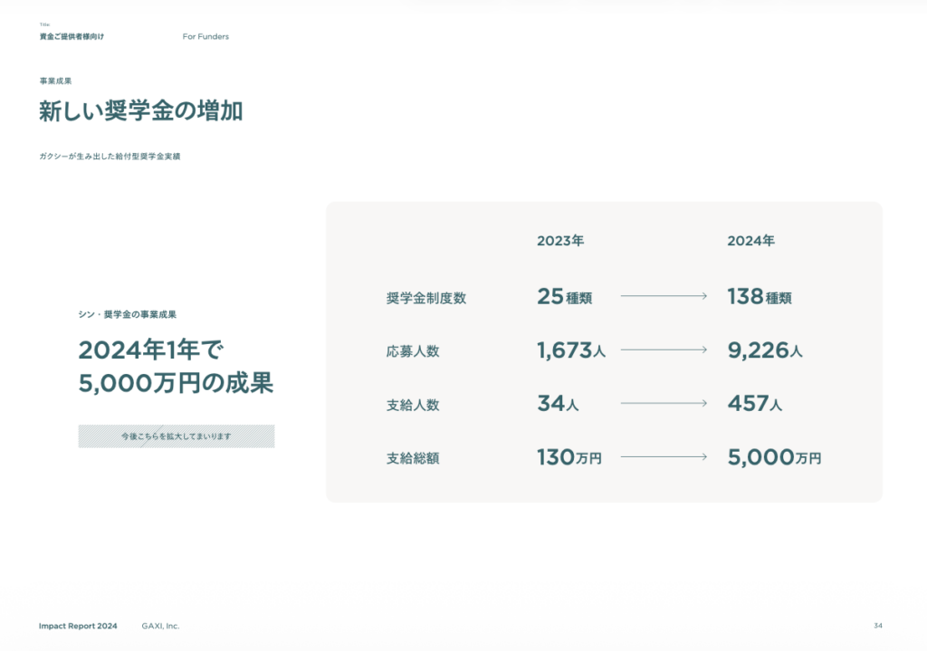Click the GAXI, Inc. footer text

click(160, 626)
